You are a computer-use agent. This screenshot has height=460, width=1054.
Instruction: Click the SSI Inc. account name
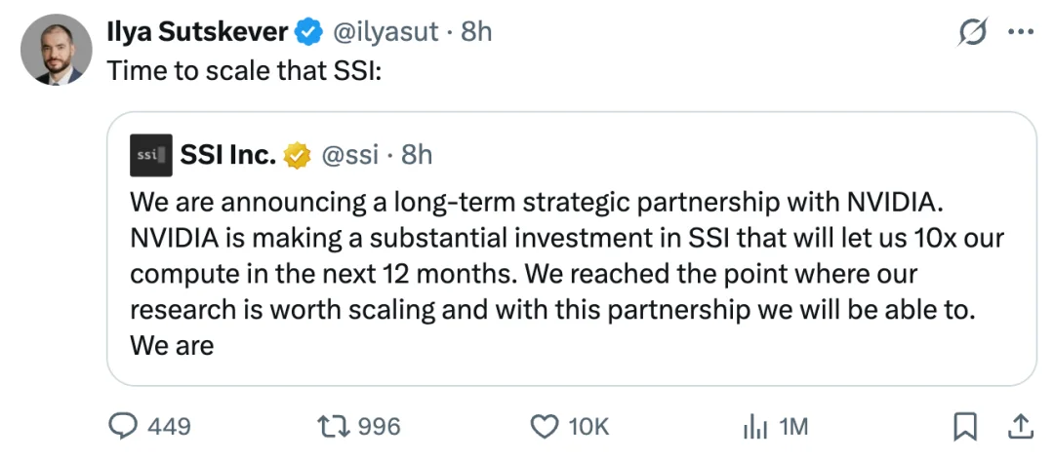pyautogui.click(x=228, y=155)
